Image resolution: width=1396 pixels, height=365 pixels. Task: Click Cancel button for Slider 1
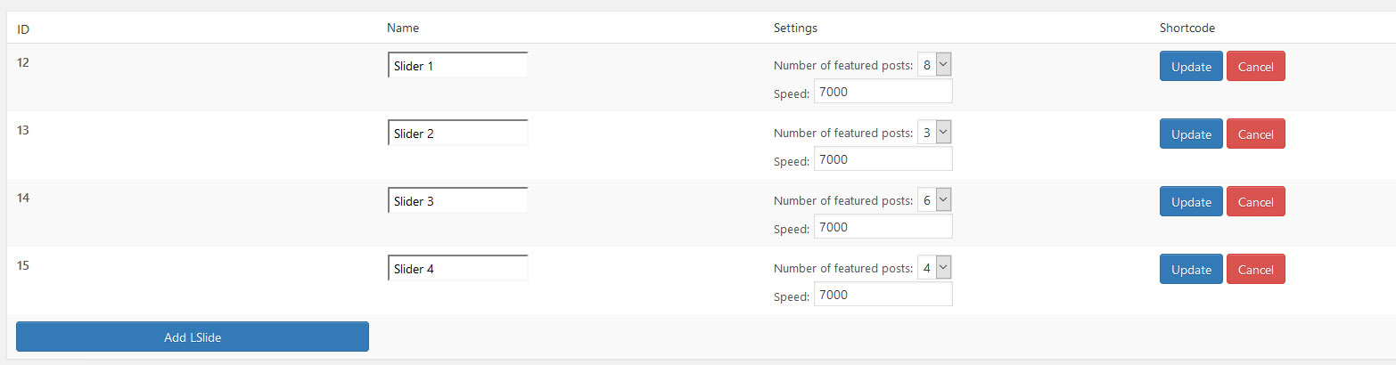[1255, 66]
